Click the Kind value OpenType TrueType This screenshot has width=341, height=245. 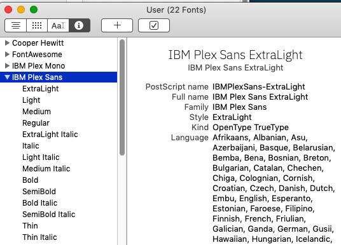click(251, 128)
